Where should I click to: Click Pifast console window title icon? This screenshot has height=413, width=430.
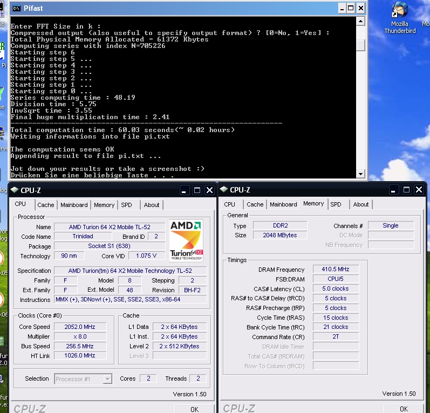tap(16, 8)
